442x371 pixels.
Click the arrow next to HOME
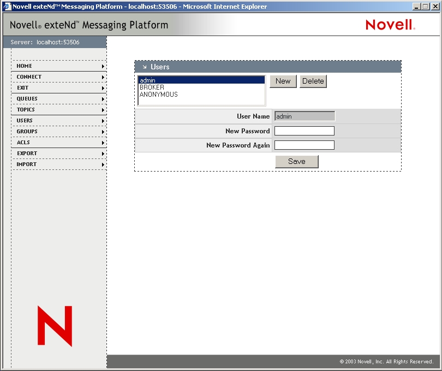(x=103, y=66)
